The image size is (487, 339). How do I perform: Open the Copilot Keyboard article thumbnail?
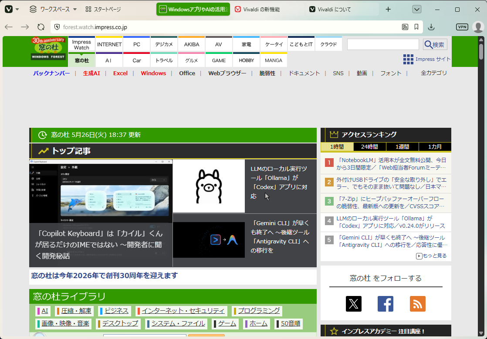point(101,192)
